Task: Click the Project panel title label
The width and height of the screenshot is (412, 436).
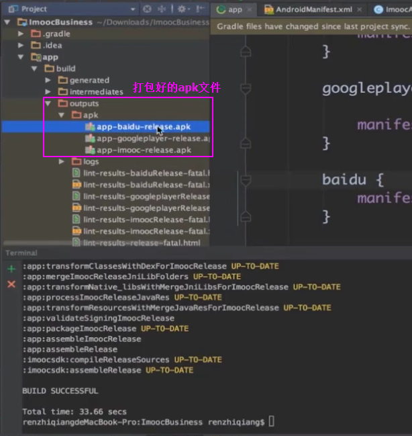Action: point(34,9)
